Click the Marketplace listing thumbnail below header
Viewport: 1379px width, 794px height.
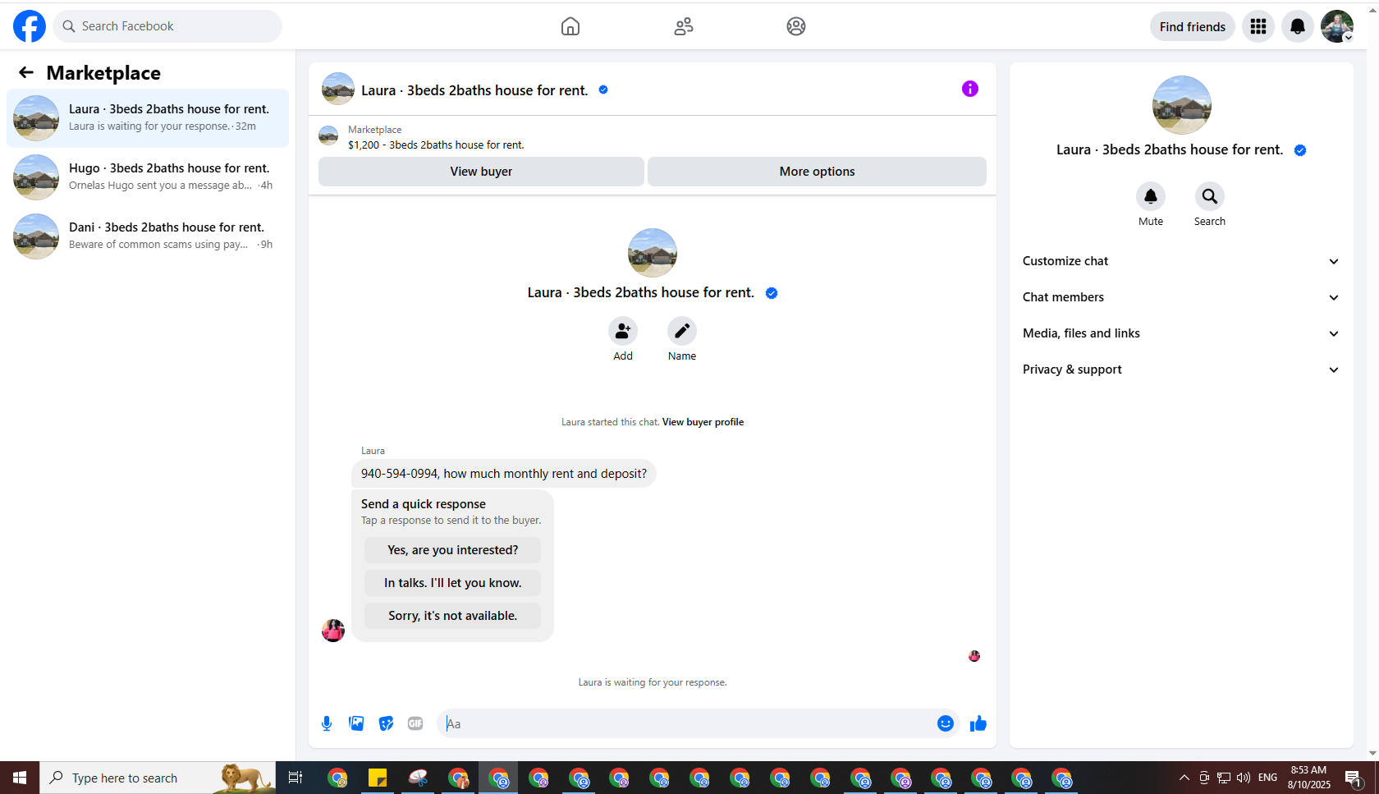[328, 136]
